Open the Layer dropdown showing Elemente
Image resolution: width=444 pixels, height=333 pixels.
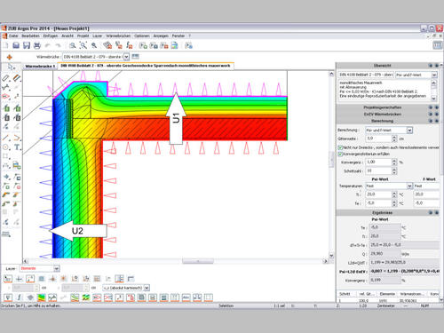click(57, 268)
